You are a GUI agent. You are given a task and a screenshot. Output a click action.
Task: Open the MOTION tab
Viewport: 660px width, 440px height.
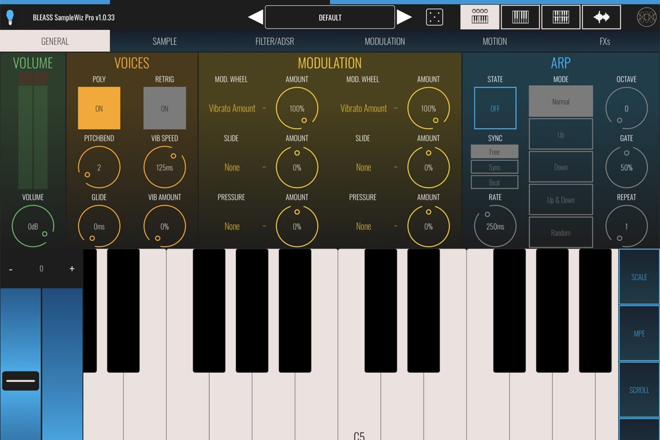[x=495, y=41]
